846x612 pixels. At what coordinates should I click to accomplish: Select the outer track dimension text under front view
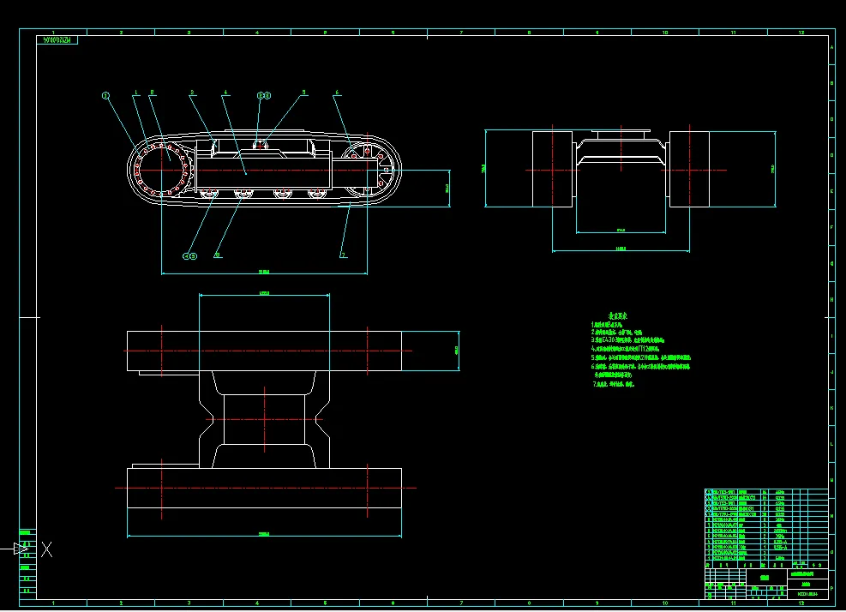click(621, 249)
